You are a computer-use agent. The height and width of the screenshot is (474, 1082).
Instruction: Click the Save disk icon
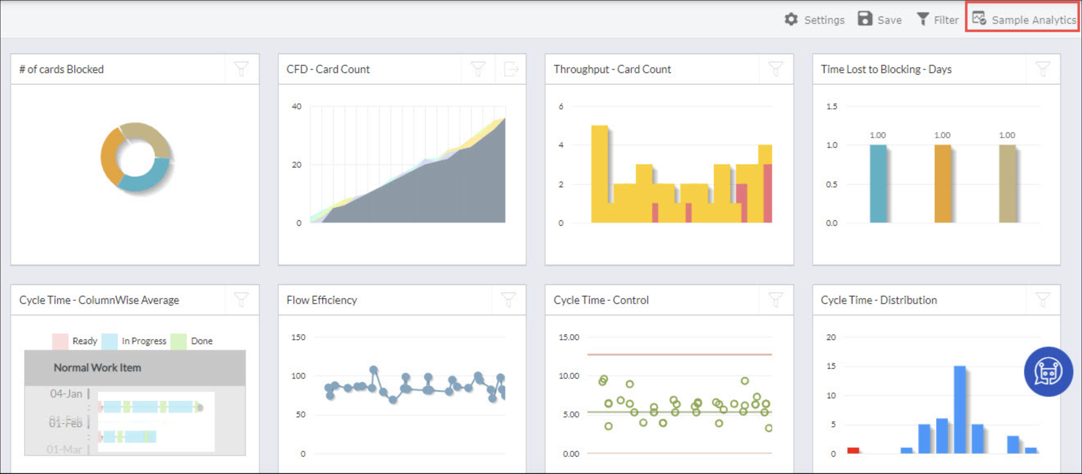pyautogui.click(x=865, y=19)
